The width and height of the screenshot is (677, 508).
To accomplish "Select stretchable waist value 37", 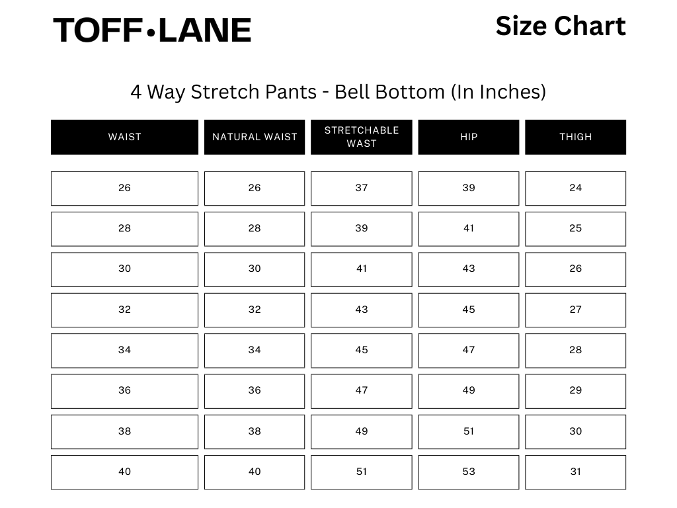I will pyautogui.click(x=362, y=188).
